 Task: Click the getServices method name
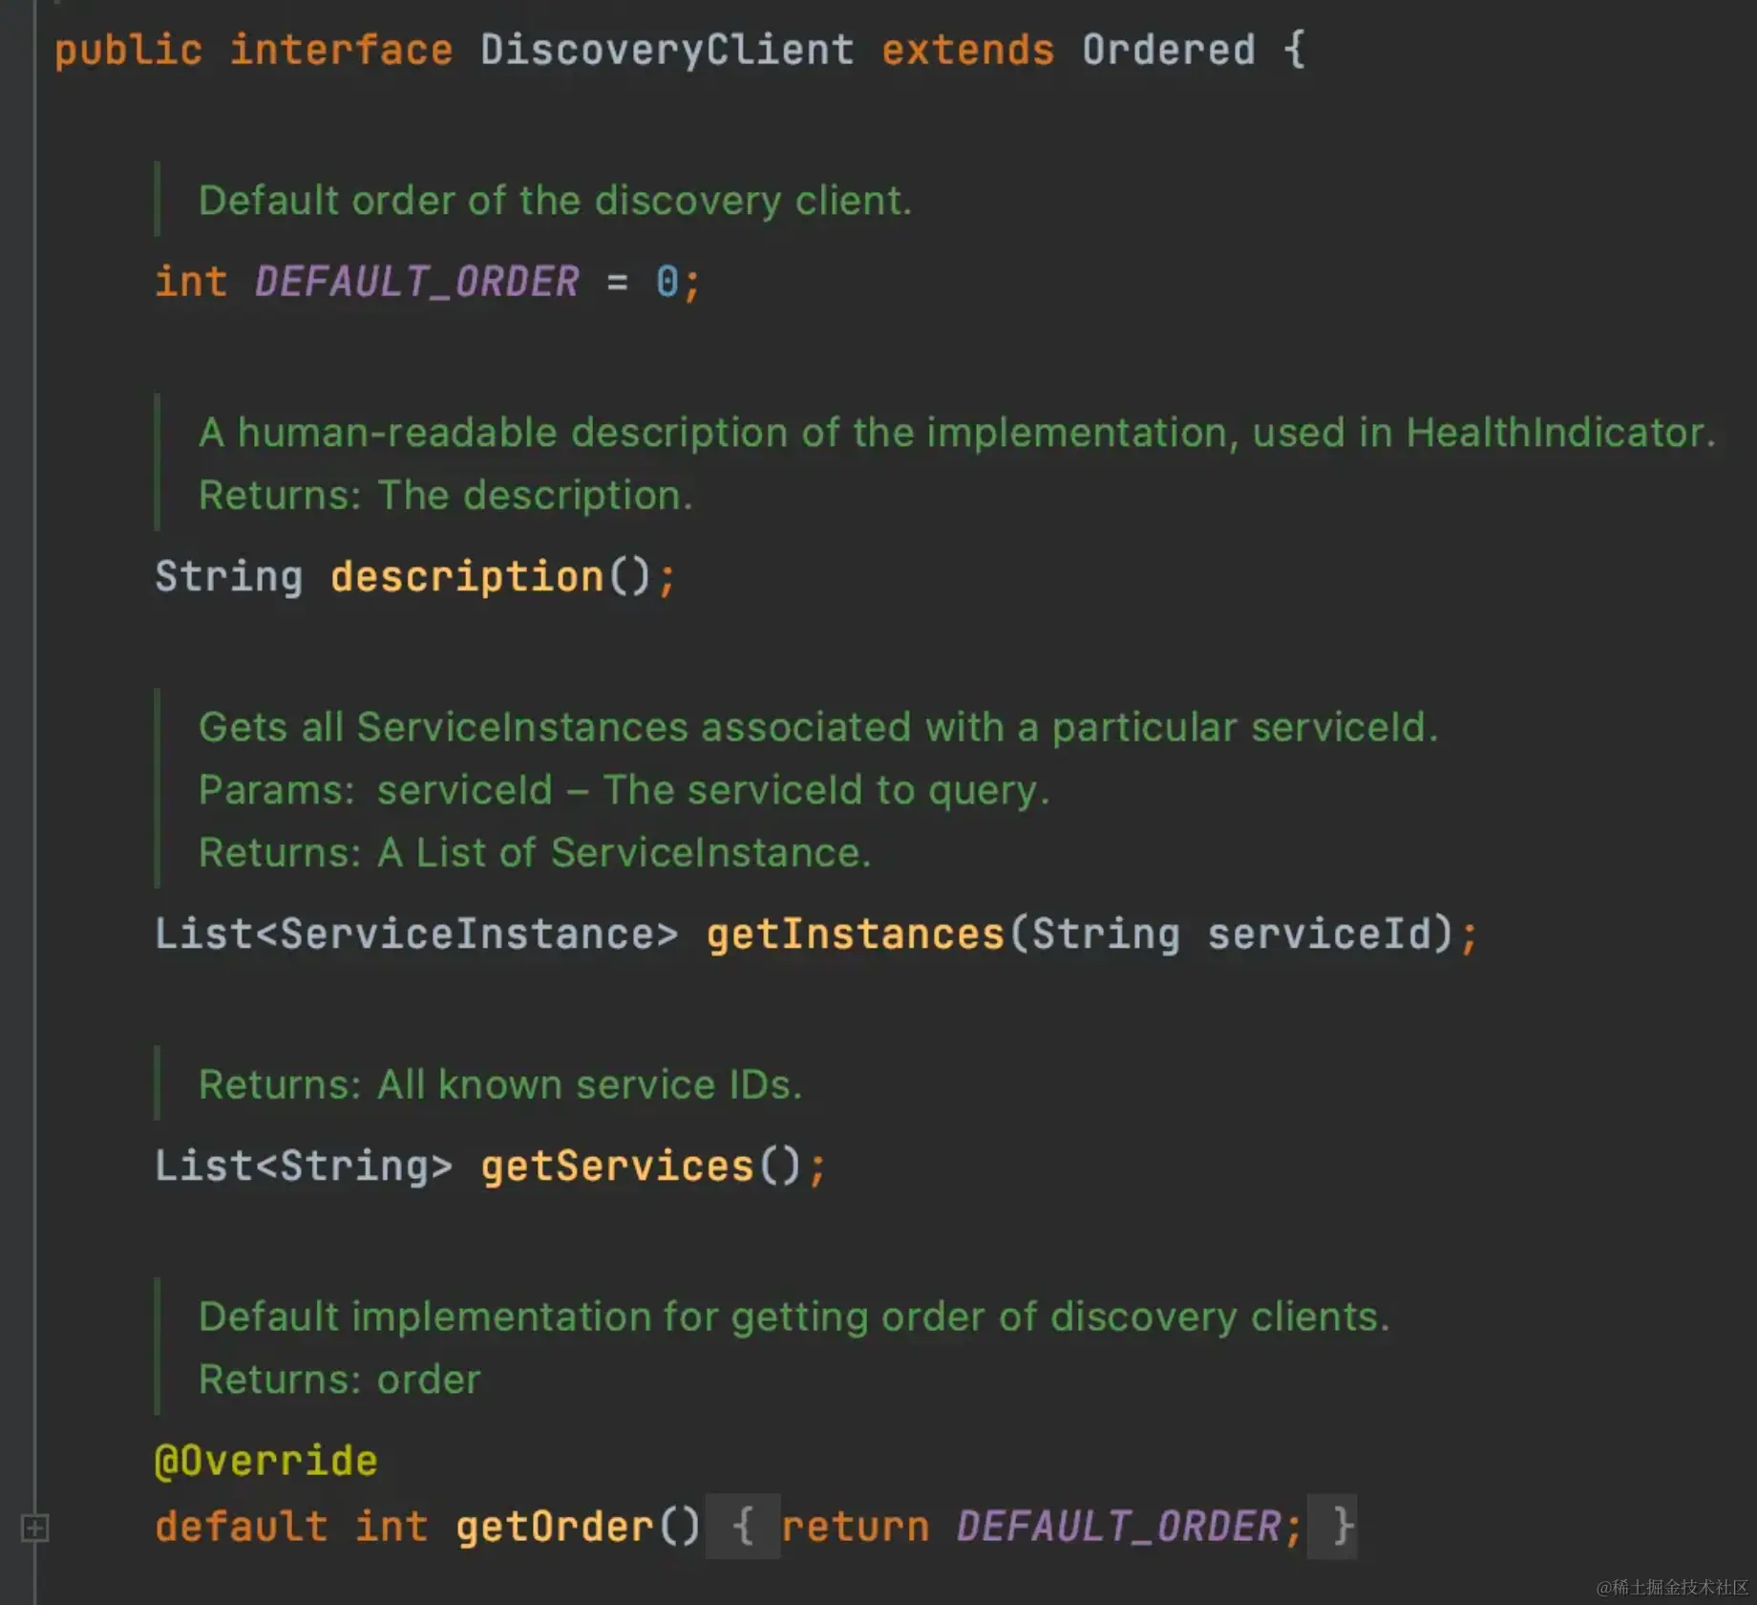[x=617, y=1166]
